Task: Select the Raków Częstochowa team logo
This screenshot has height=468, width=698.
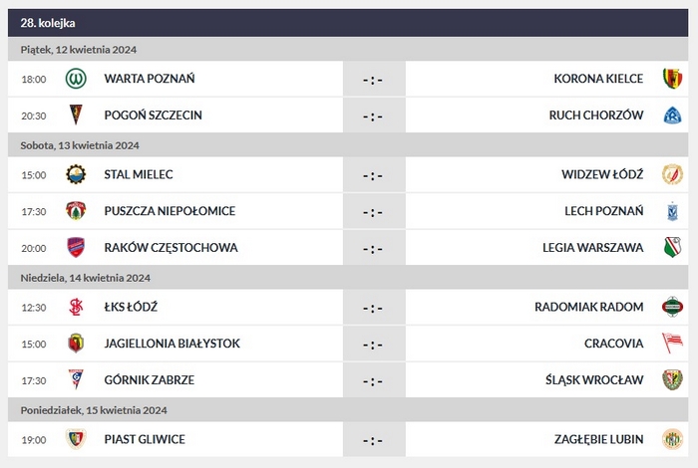Action: click(76, 247)
